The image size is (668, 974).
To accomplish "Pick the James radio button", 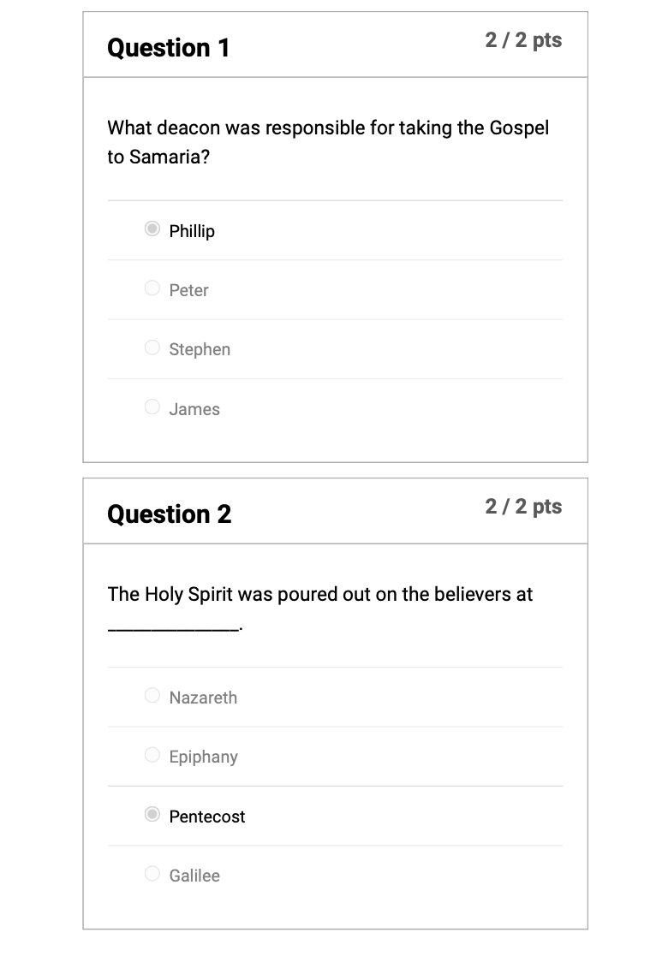I will [152, 407].
